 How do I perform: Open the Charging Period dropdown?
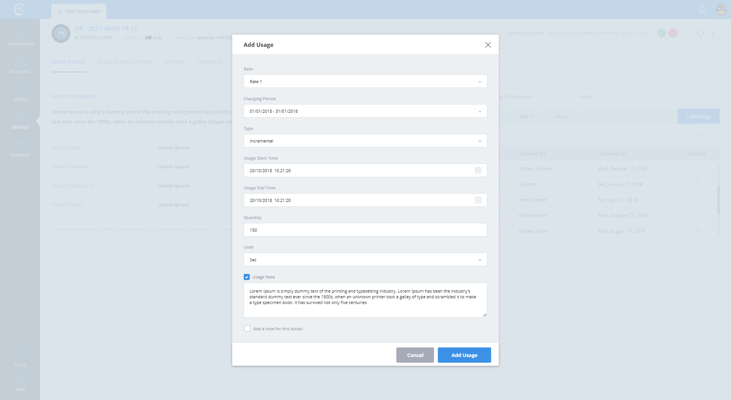[x=365, y=111]
